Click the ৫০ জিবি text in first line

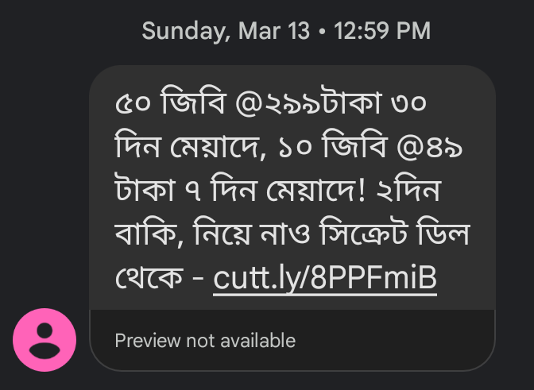(170, 102)
